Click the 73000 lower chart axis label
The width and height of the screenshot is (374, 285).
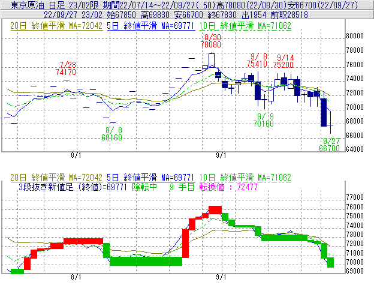click(355, 235)
